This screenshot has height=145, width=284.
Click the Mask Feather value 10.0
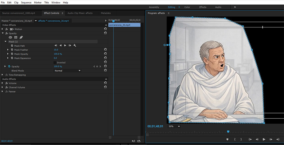coord(56,50)
